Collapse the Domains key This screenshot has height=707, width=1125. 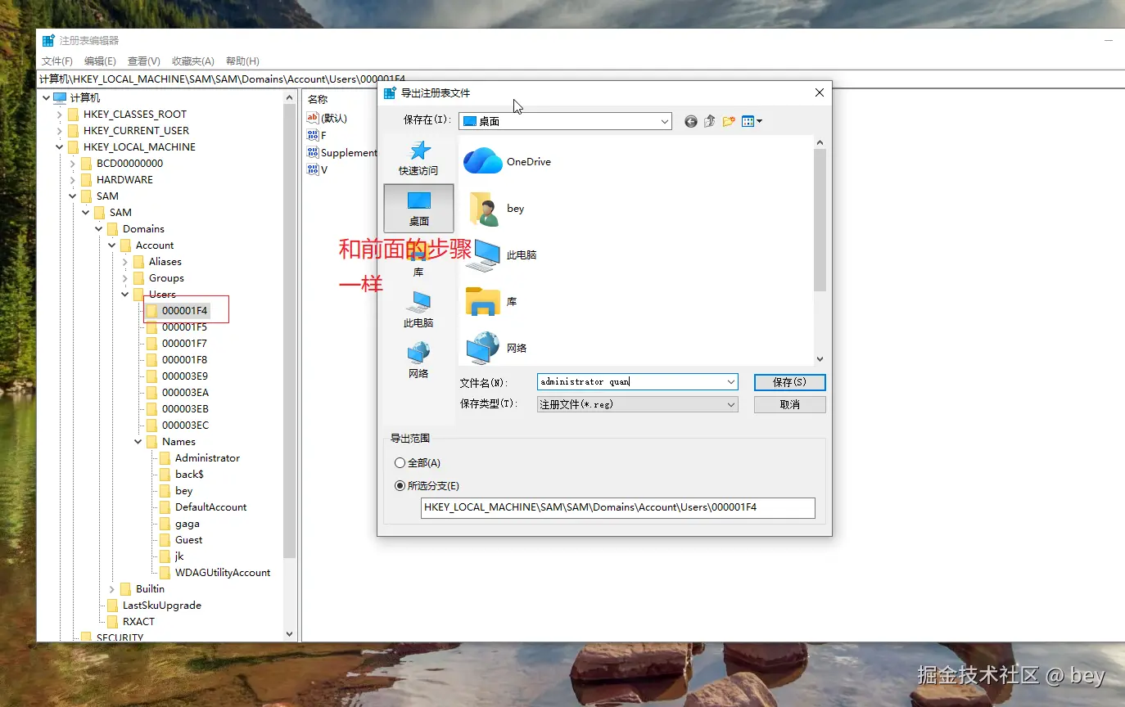coord(99,229)
